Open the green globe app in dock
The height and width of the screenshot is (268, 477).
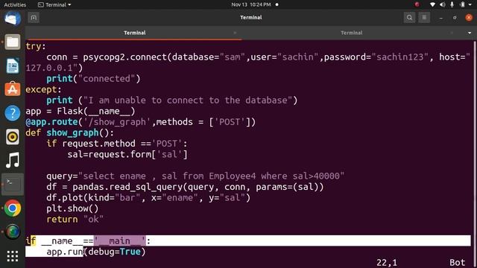tap(13, 232)
